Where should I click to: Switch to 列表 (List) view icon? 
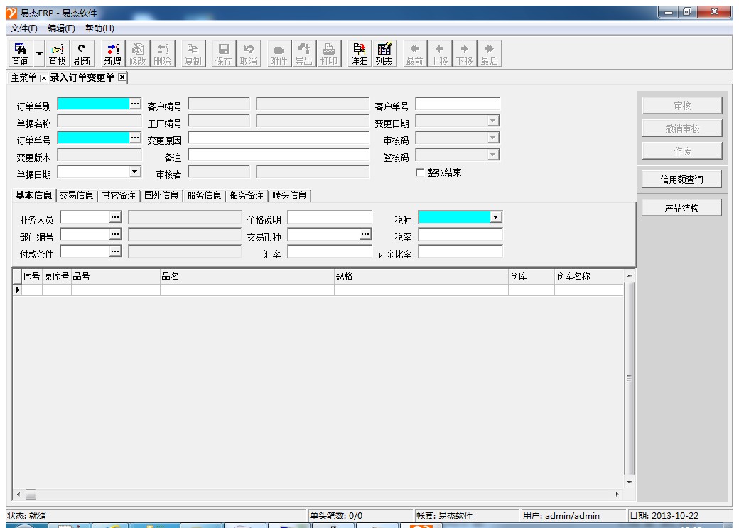pos(384,54)
